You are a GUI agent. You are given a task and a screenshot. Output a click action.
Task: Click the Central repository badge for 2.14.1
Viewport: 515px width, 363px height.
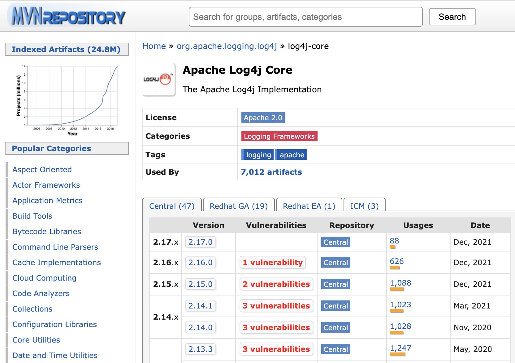(336, 306)
